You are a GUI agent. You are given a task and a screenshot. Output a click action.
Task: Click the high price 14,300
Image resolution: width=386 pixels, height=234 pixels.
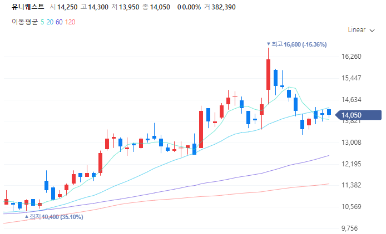coord(98,7)
